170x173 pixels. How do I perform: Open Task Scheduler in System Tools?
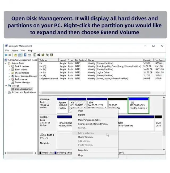pos(22,66)
